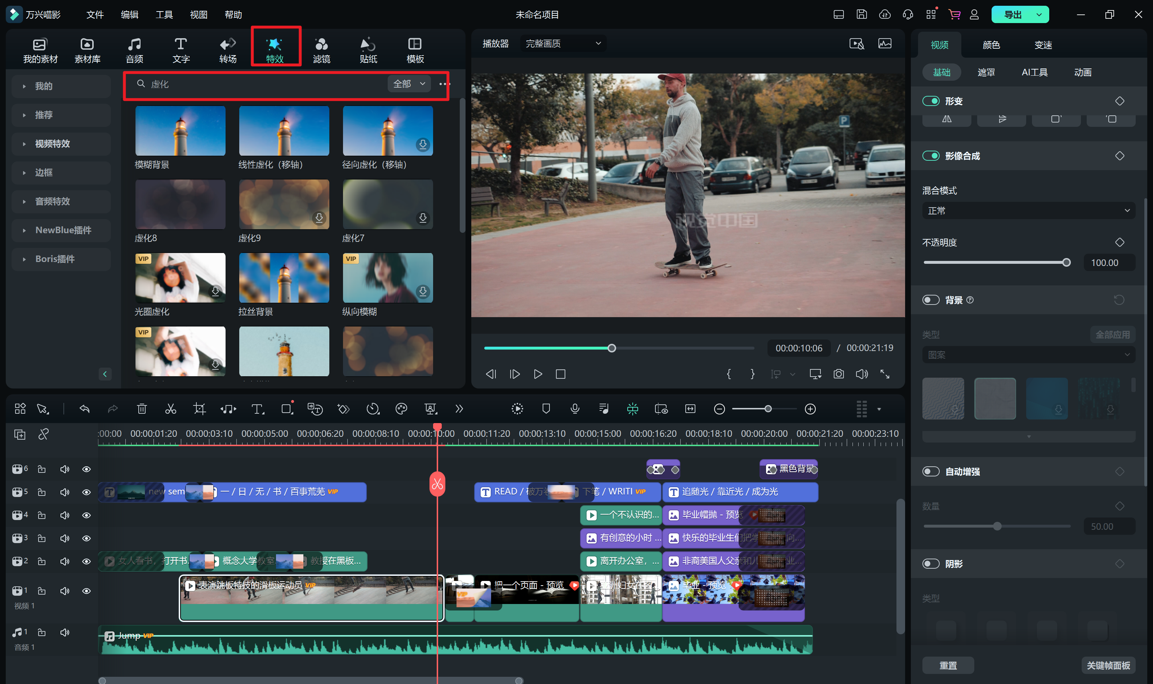The width and height of the screenshot is (1153, 684).
Task: Take a snapshot with the camera icon
Action: pyautogui.click(x=839, y=374)
